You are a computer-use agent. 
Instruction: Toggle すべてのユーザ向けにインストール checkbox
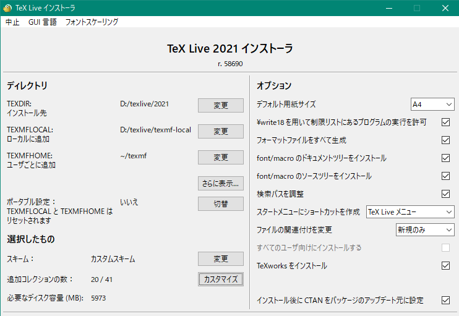[445, 247]
